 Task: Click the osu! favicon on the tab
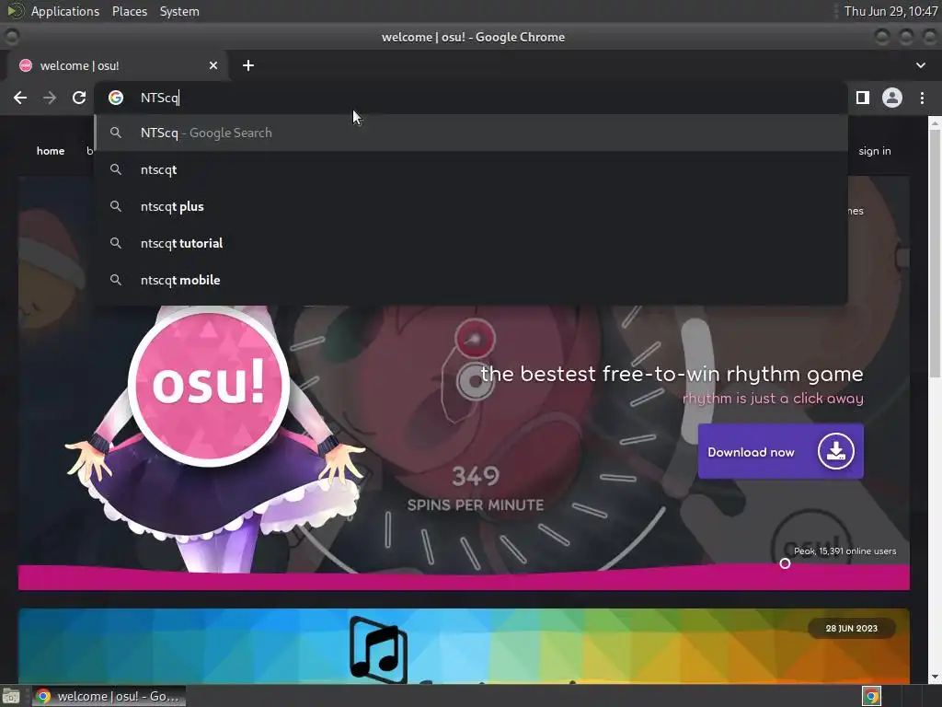pyautogui.click(x=25, y=65)
